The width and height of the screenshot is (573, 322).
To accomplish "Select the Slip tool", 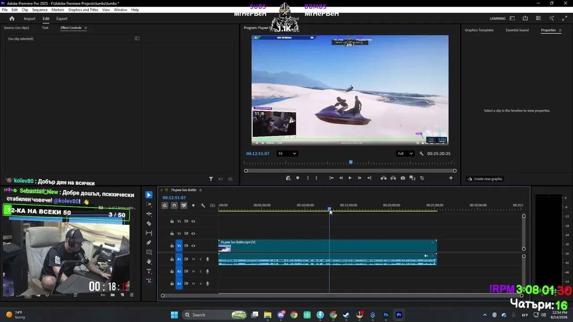I will tap(149, 233).
